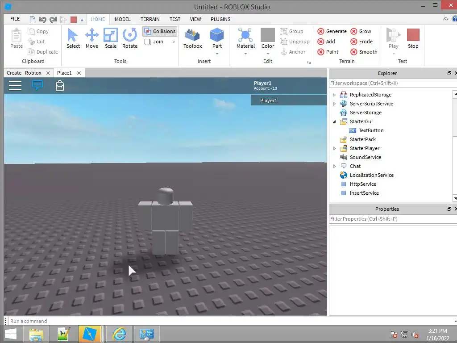Click terrain Add button
The image size is (457, 343).
pyautogui.click(x=326, y=42)
